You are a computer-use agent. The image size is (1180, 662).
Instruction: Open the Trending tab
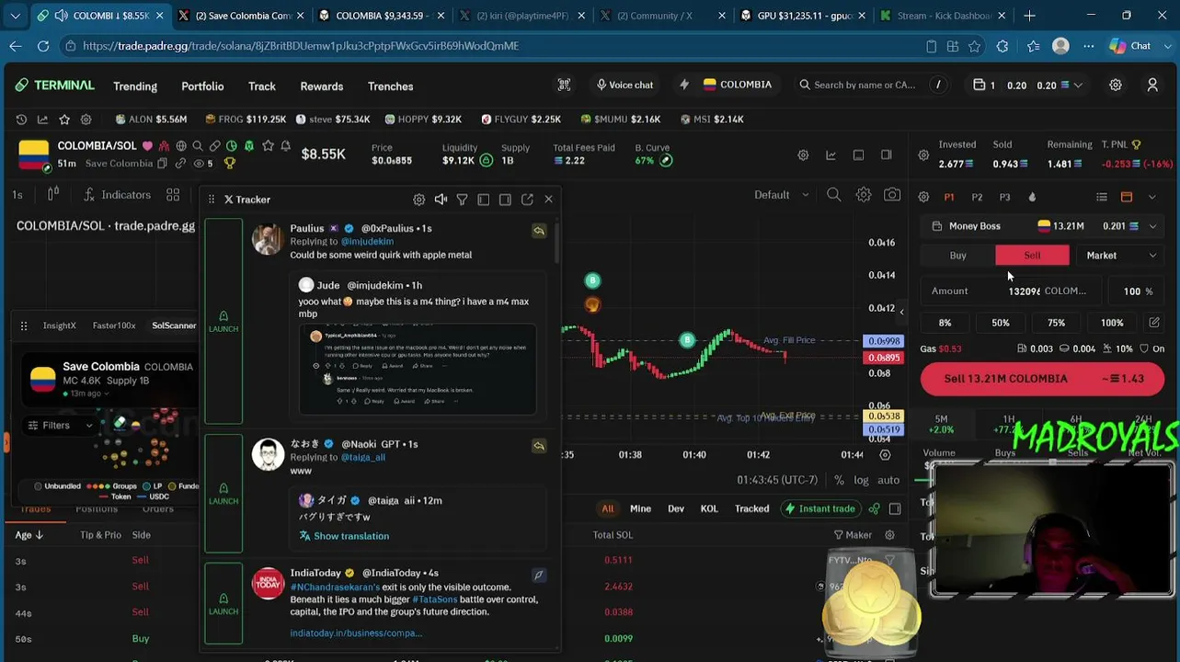point(135,86)
